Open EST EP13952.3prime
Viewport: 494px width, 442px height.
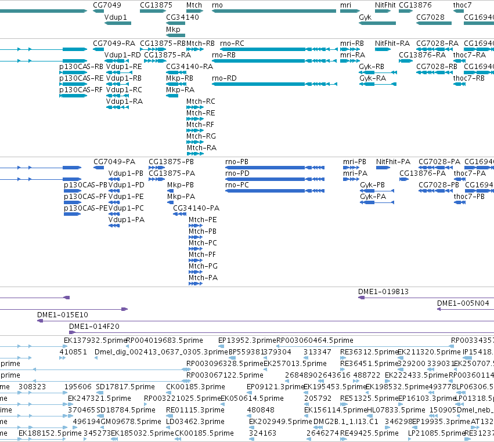[247, 340]
